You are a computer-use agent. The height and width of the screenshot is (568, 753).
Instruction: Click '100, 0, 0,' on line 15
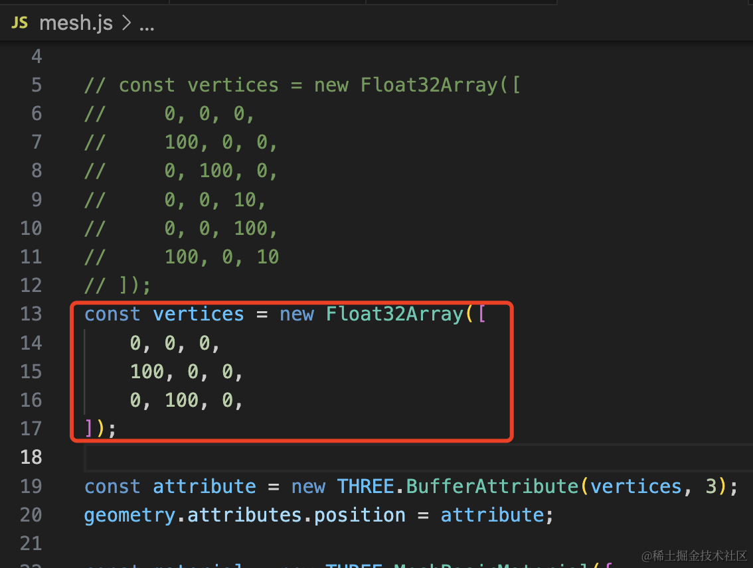click(187, 372)
